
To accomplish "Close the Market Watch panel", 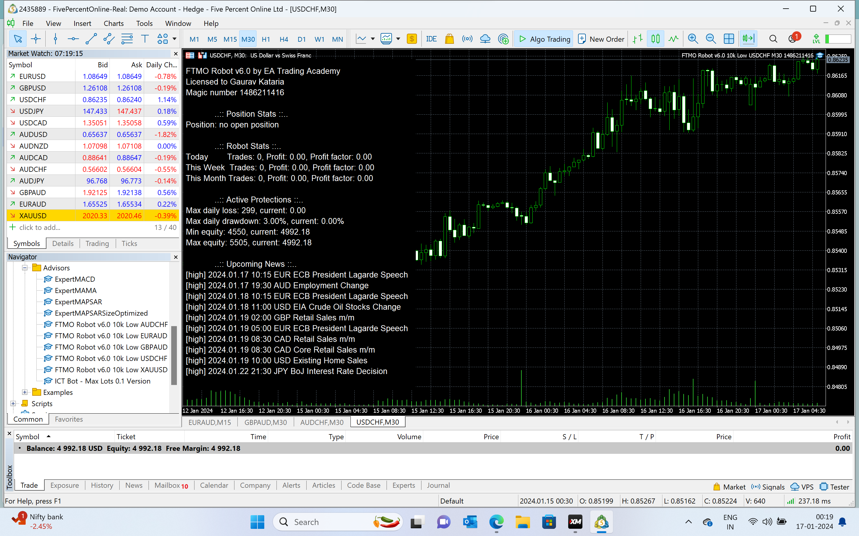I will pos(176,54).
